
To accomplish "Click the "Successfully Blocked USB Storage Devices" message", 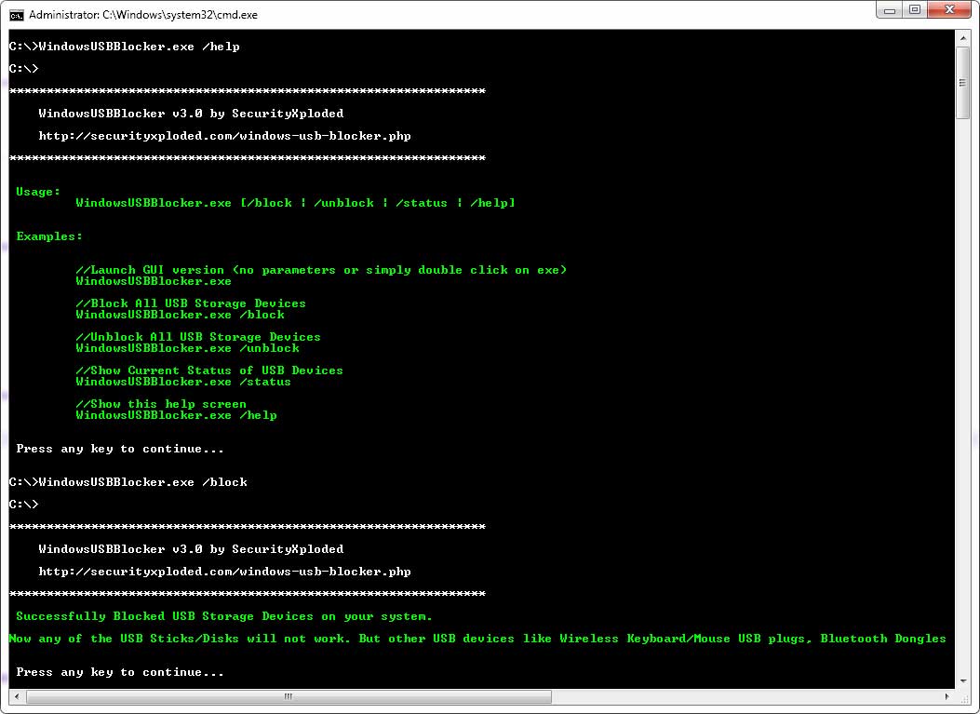I will [x=224, y=616].
